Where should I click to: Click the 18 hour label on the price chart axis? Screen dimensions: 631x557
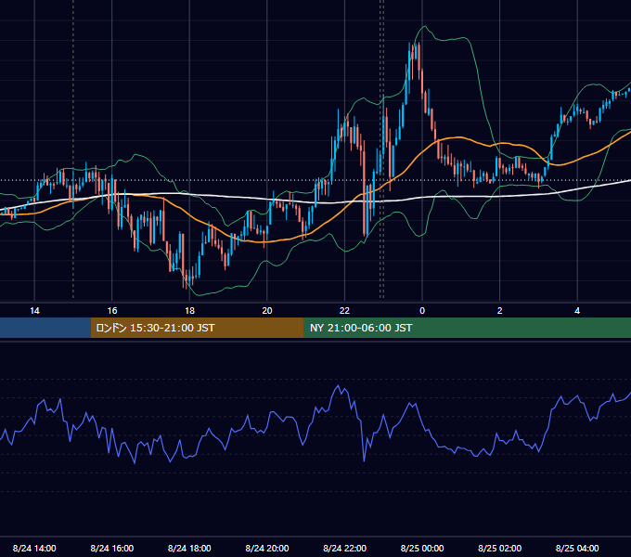click(189, 311)
